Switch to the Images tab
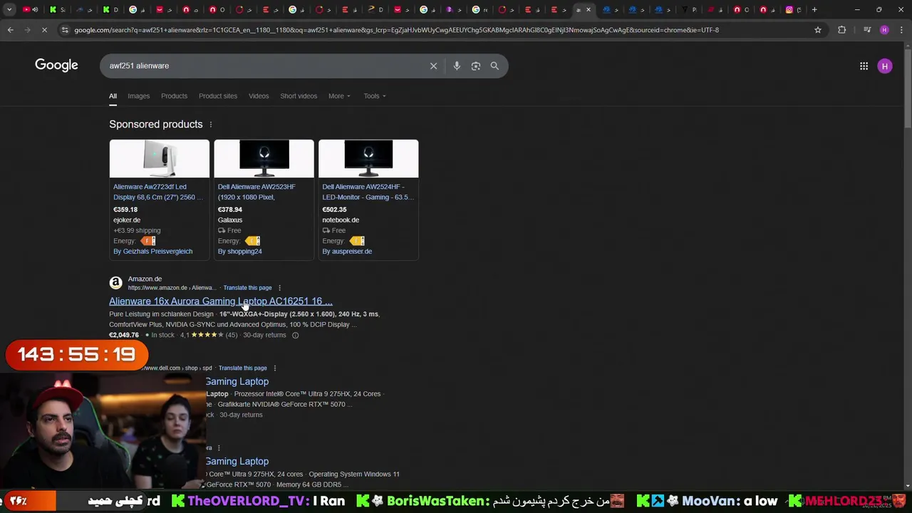The image size is (912, 513). pyautogui.click(x=139, y=96)
